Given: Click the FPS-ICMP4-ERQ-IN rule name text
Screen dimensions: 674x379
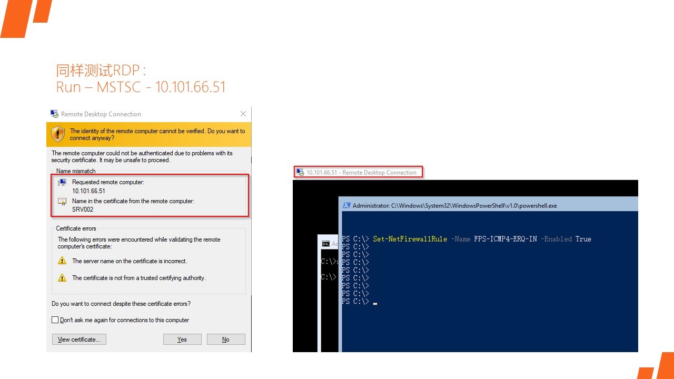Looking at the screenshot, I should (506, 239).
